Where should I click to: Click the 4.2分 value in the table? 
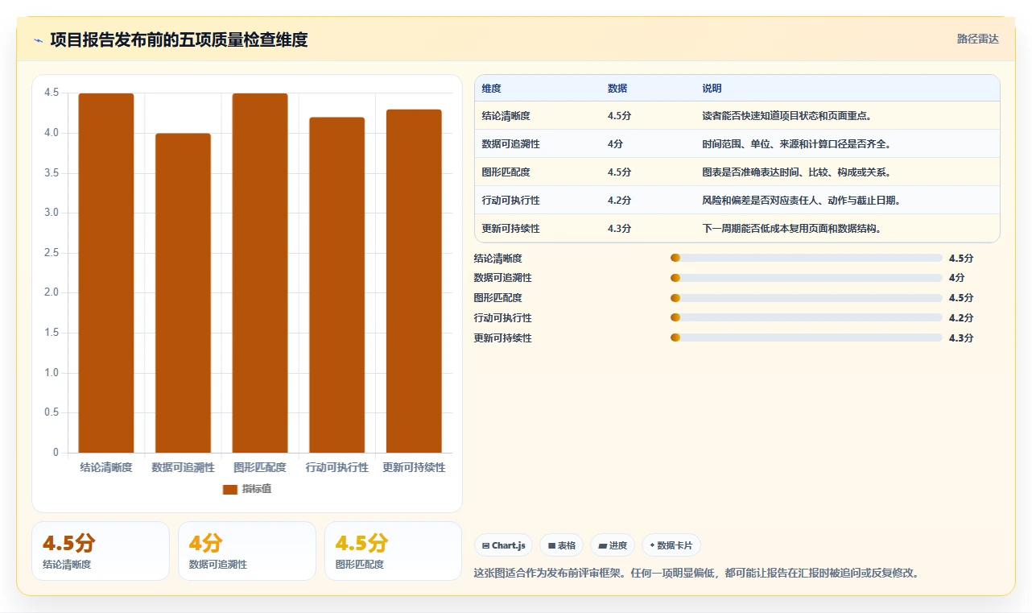[x=619, y=201]
